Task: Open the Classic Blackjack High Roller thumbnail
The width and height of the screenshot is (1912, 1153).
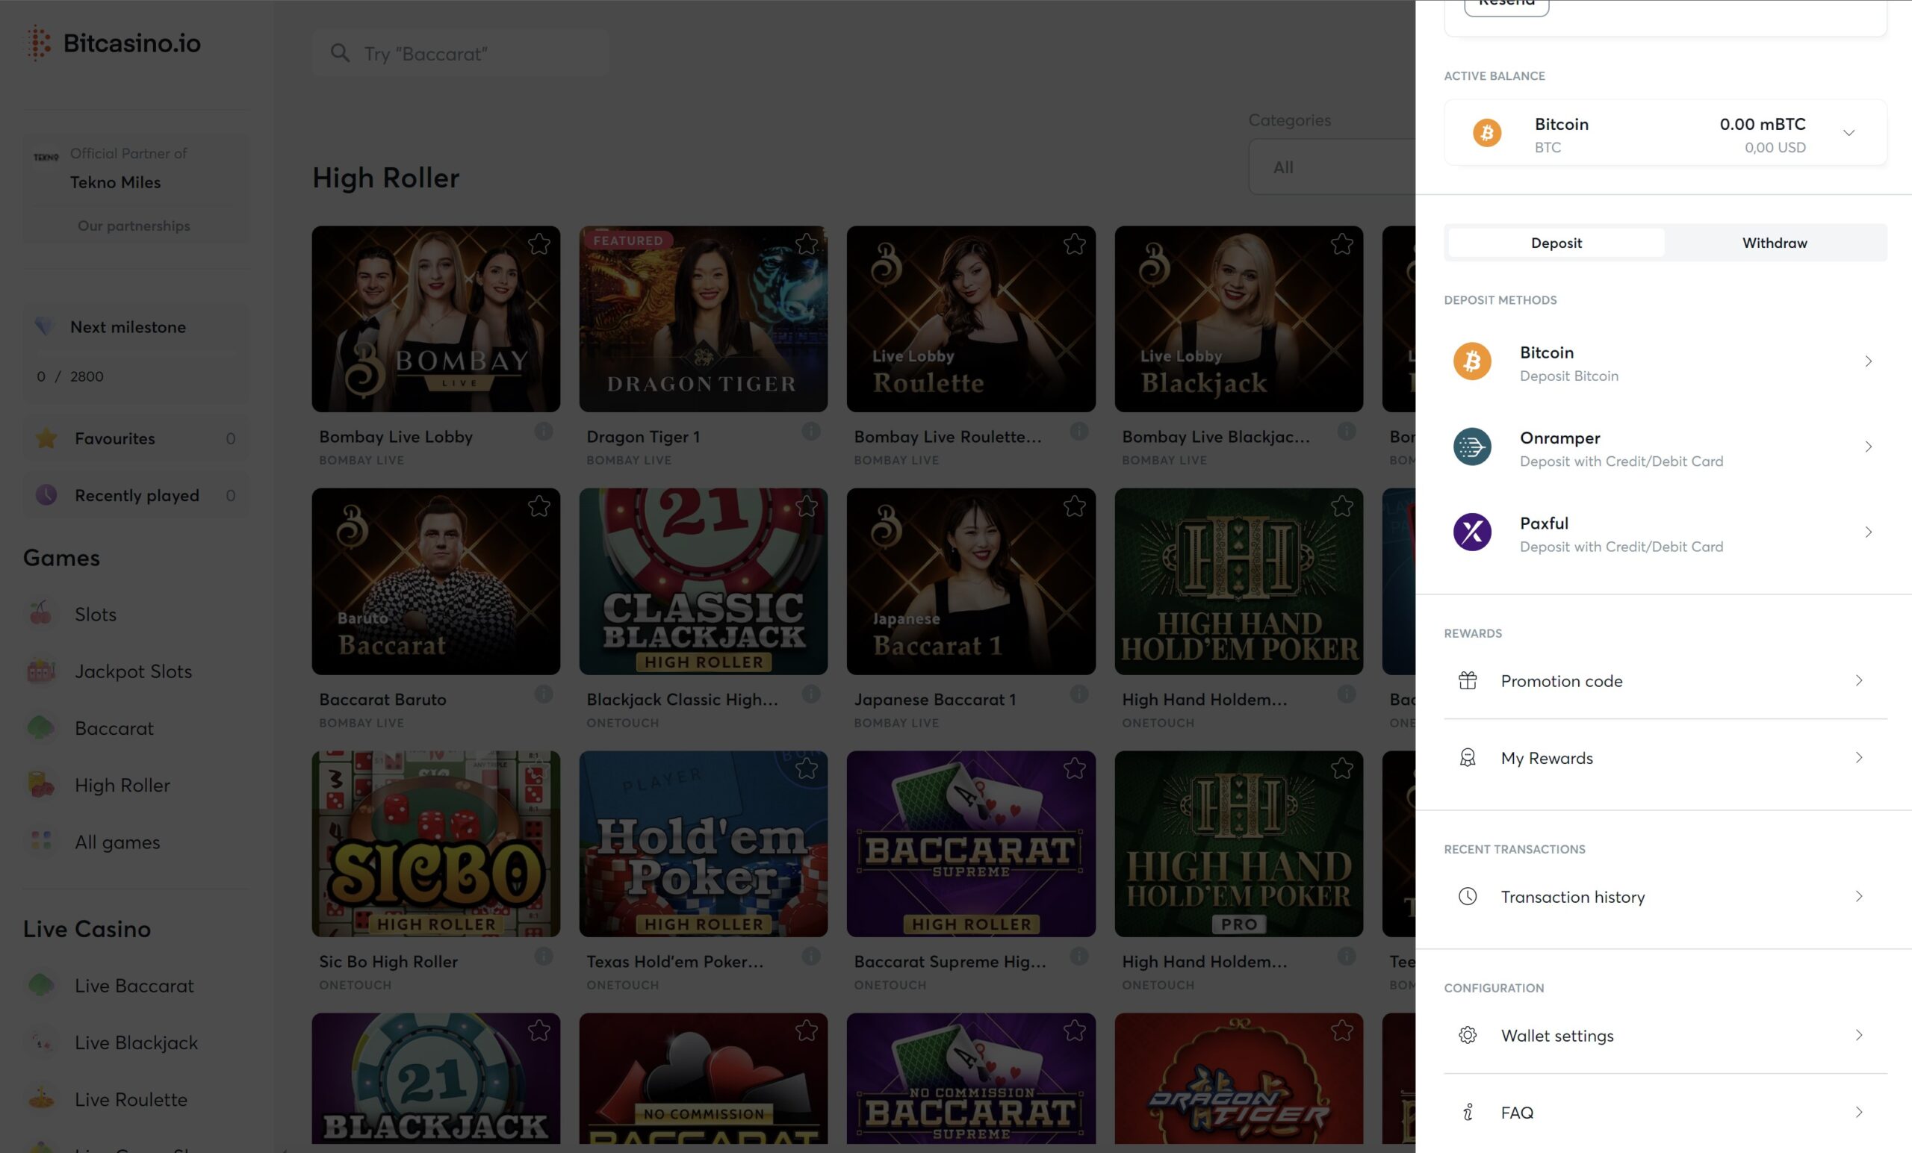Action: (x=703, y=581)
